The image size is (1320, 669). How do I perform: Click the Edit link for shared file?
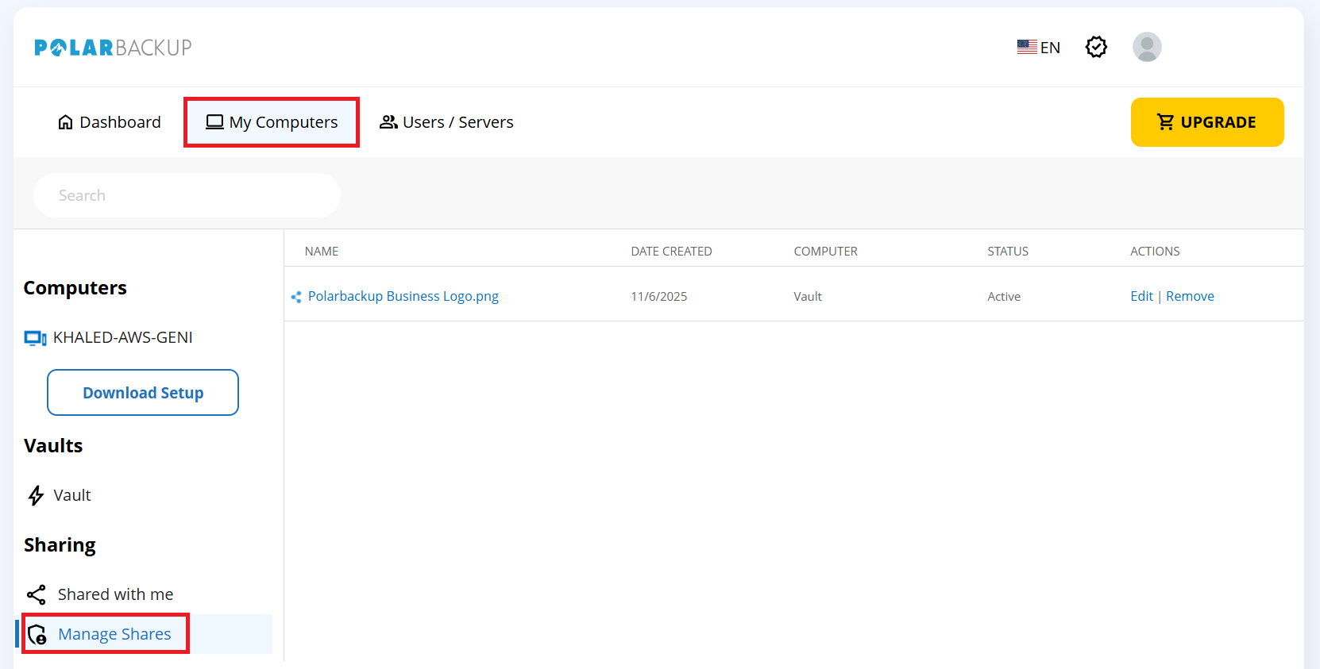(1141, 296)
